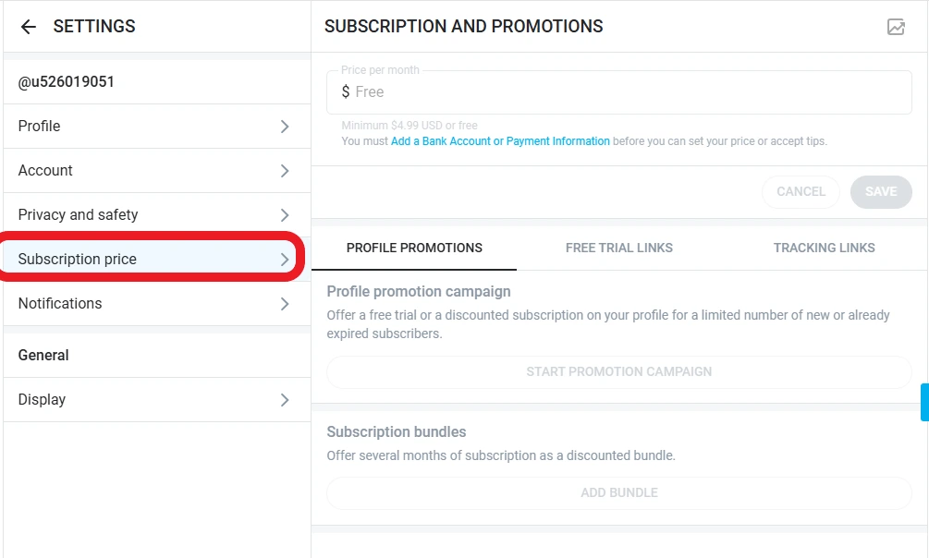The image size is (929, 558).
Task: Switch to the TRACKING LINKS tab
Action: point(823,248)
